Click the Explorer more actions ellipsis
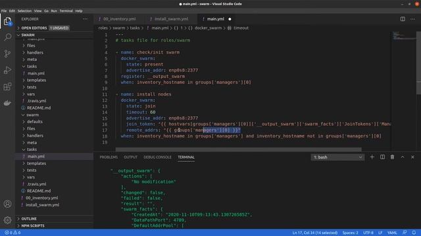 click(x=86, y=19)
